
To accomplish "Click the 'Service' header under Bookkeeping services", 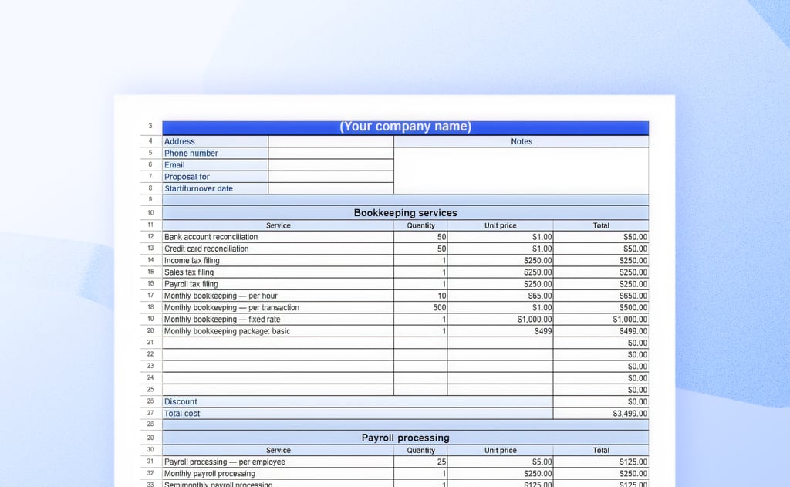I will pyautogui.click(x=278, y=225).
